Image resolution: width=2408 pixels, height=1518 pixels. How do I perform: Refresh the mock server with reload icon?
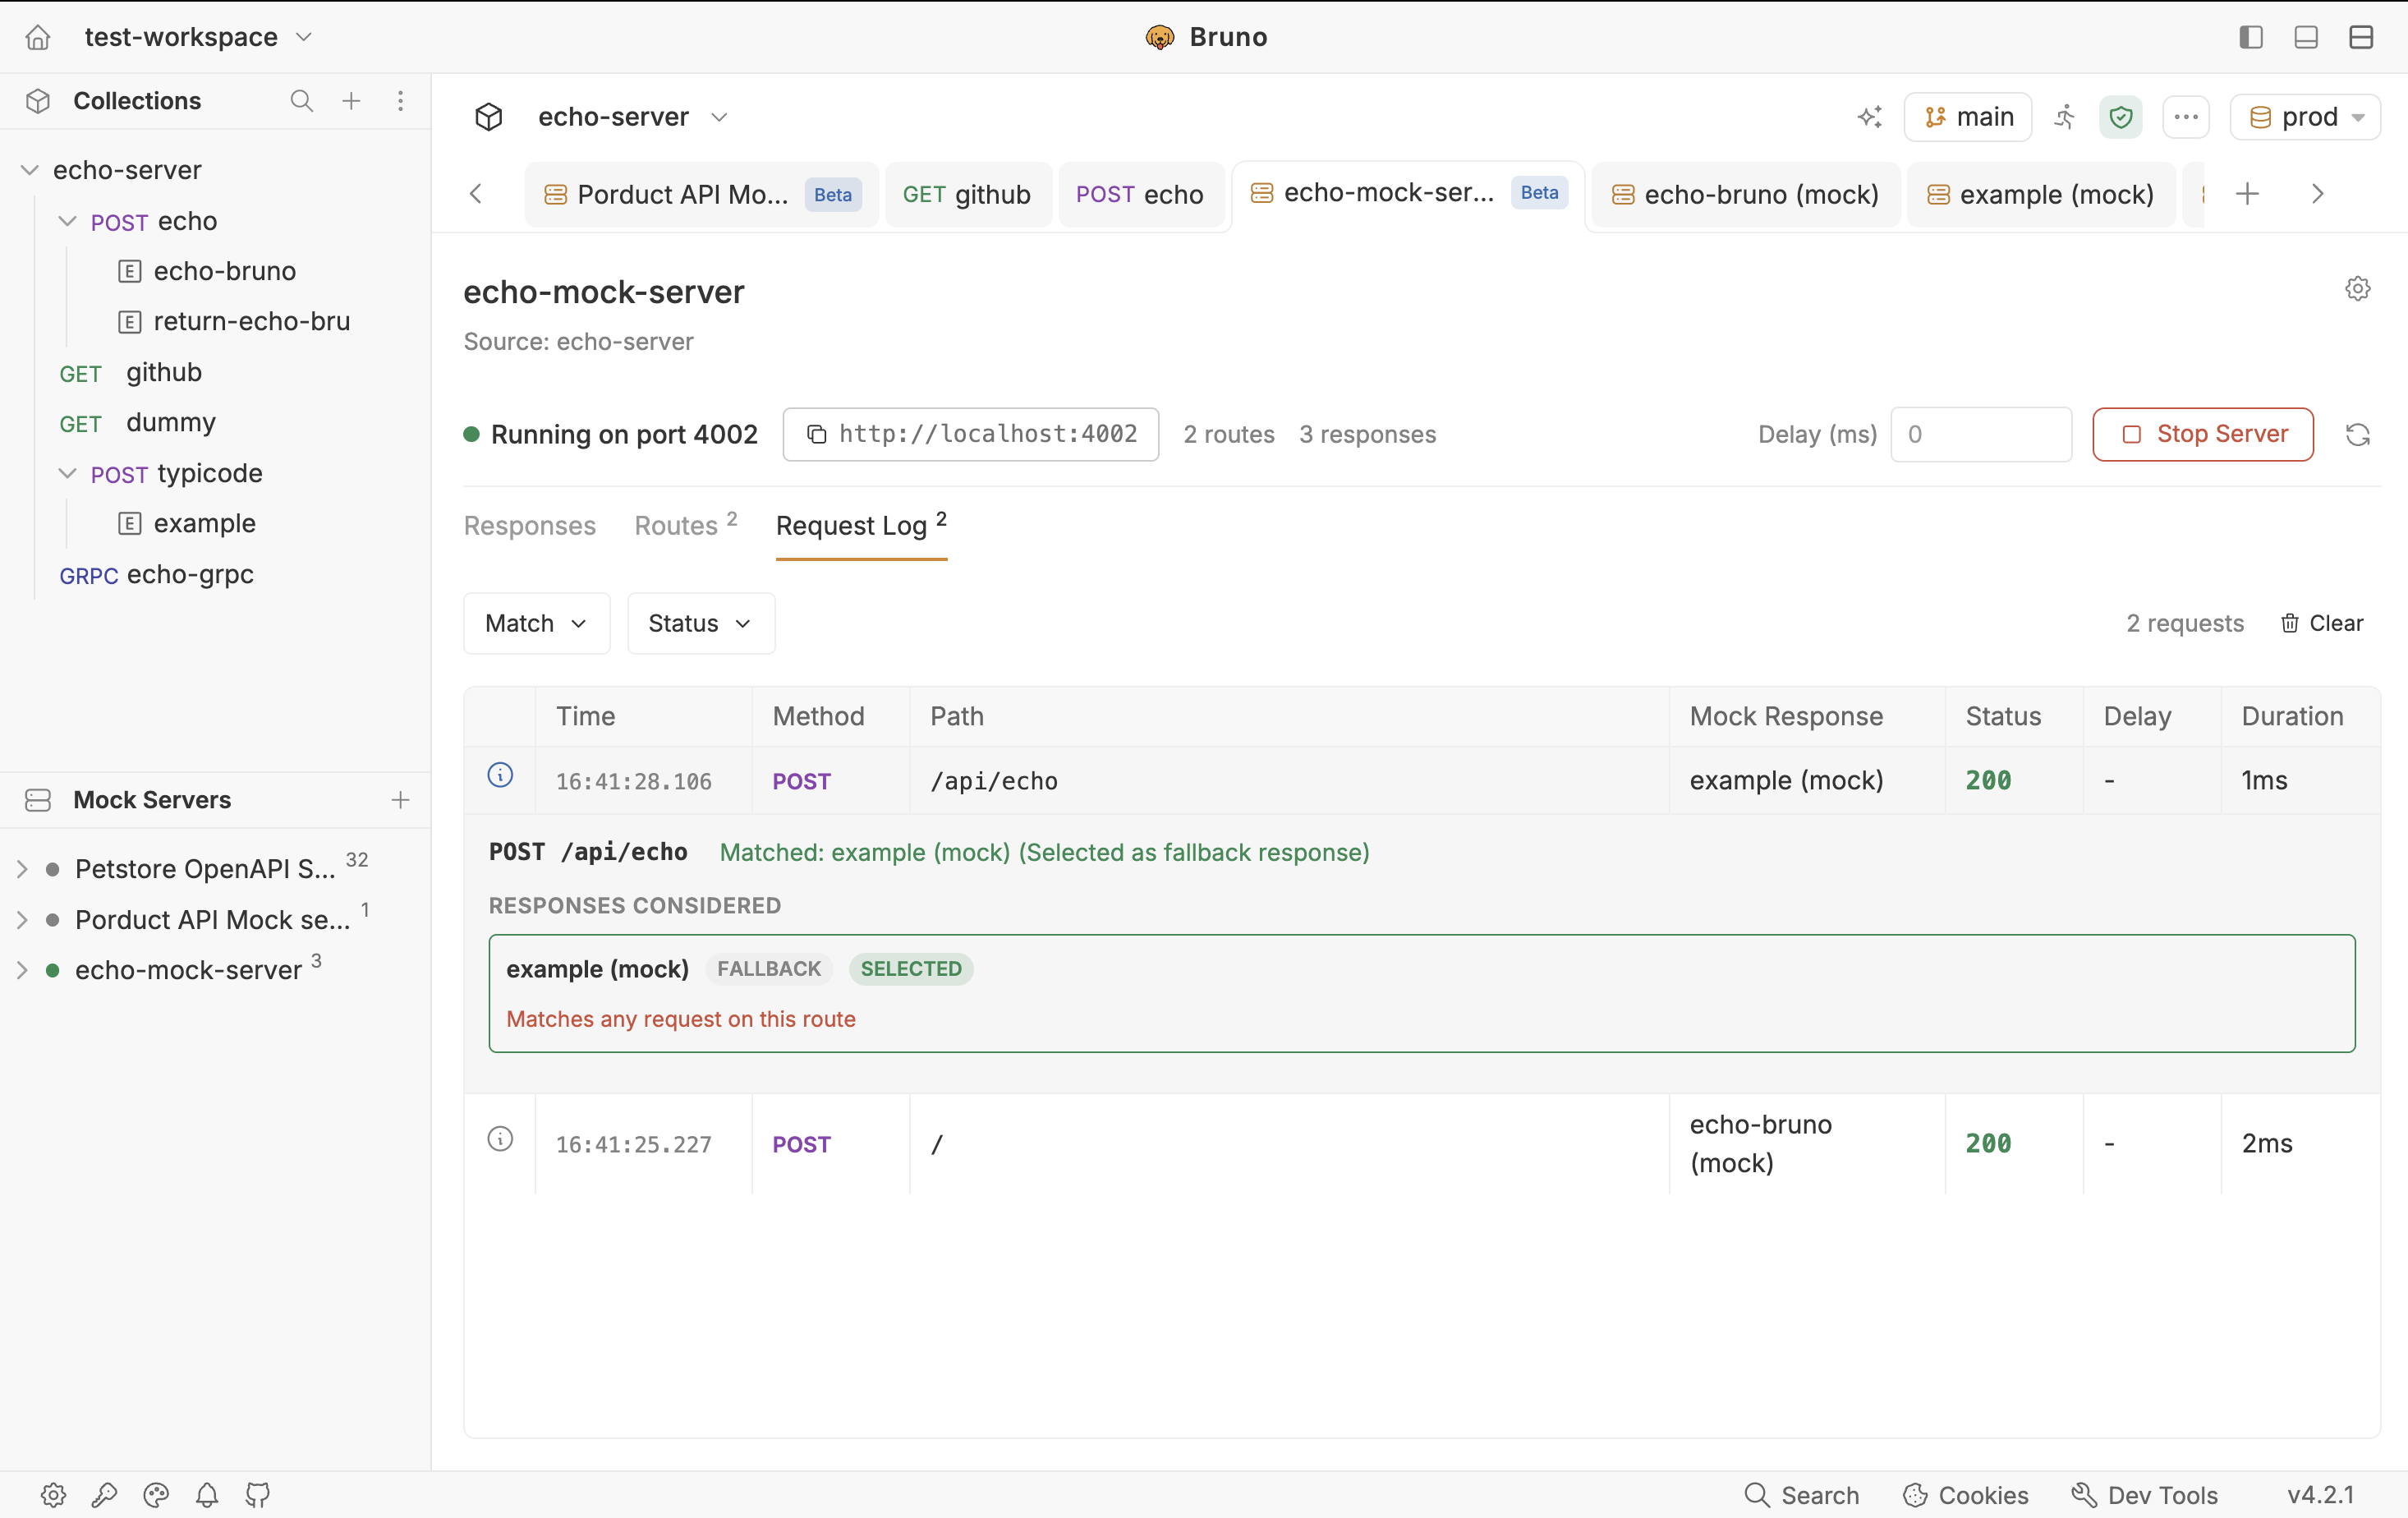click(x=2357, y=435)
